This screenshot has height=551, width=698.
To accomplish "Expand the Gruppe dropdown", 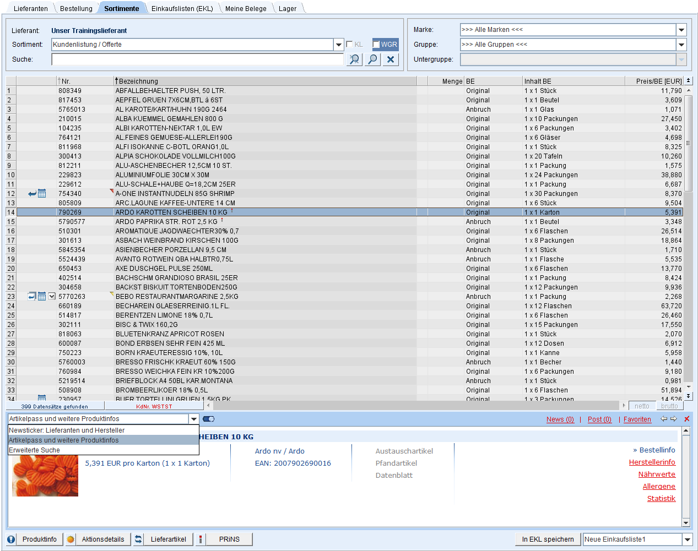I will 681,45.
